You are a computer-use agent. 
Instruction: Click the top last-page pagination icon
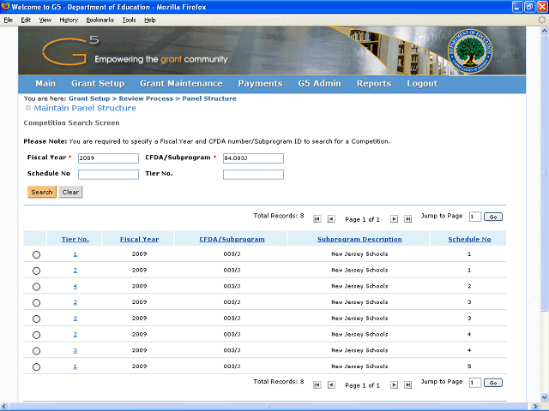[407, 218]
